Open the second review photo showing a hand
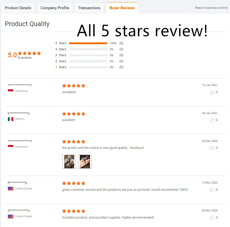 pos(85,162)
